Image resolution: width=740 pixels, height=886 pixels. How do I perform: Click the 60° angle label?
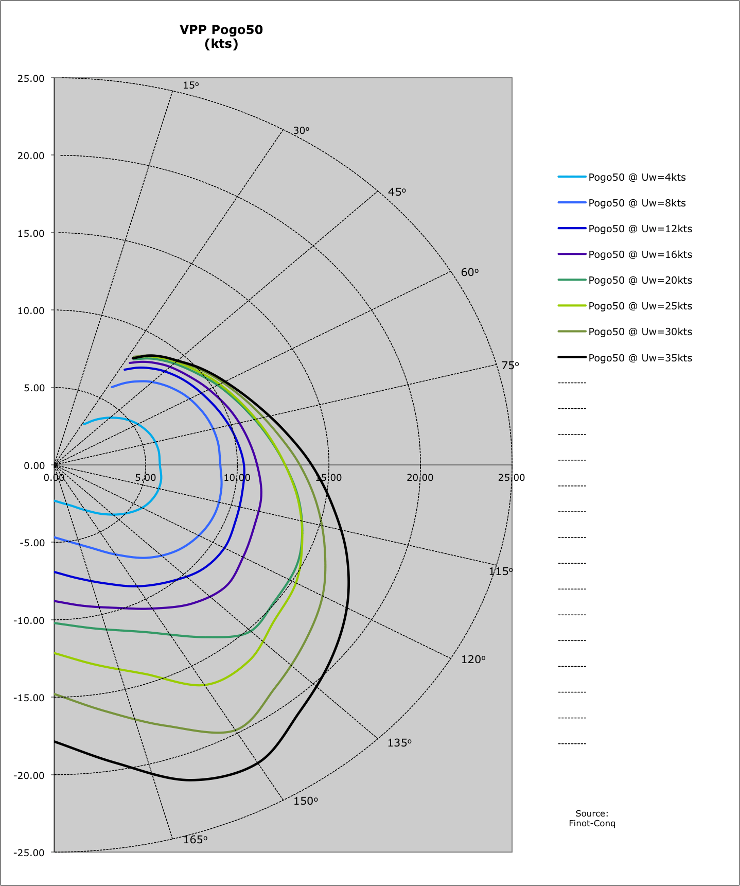point(470,272)
